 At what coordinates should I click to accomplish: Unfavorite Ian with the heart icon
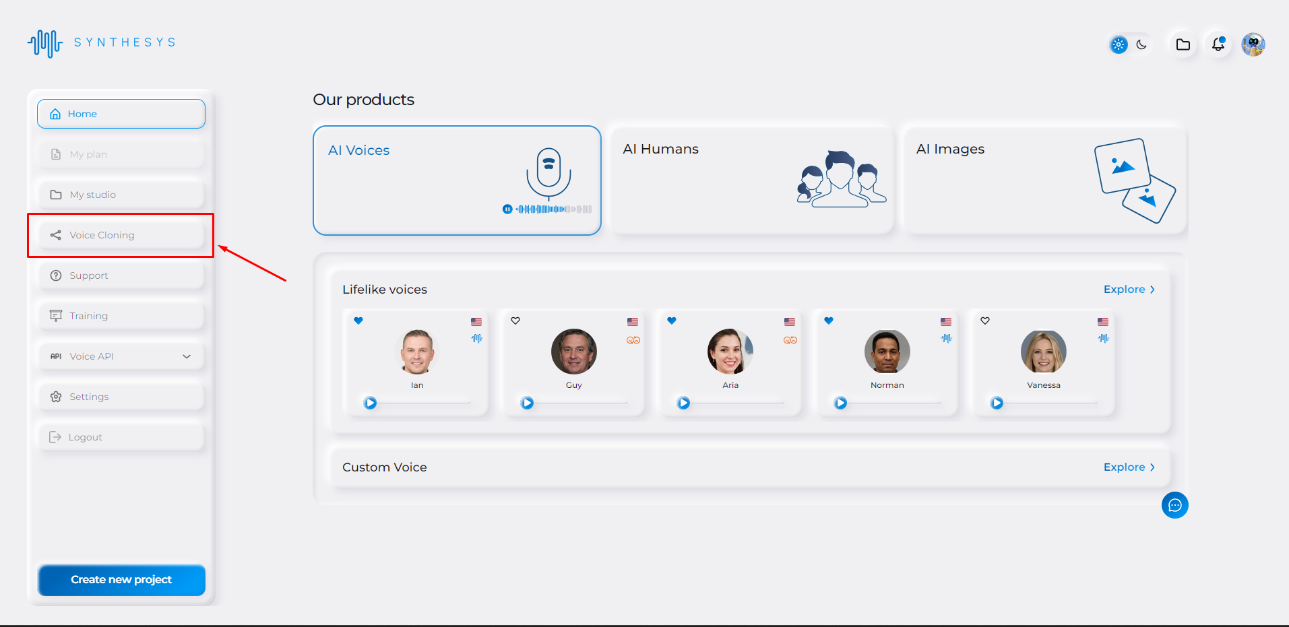click(x=358, y=321)
